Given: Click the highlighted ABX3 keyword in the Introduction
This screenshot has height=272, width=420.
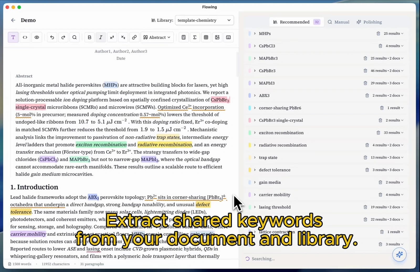Looking at the screenshot, I should click(x=93, y=197).
